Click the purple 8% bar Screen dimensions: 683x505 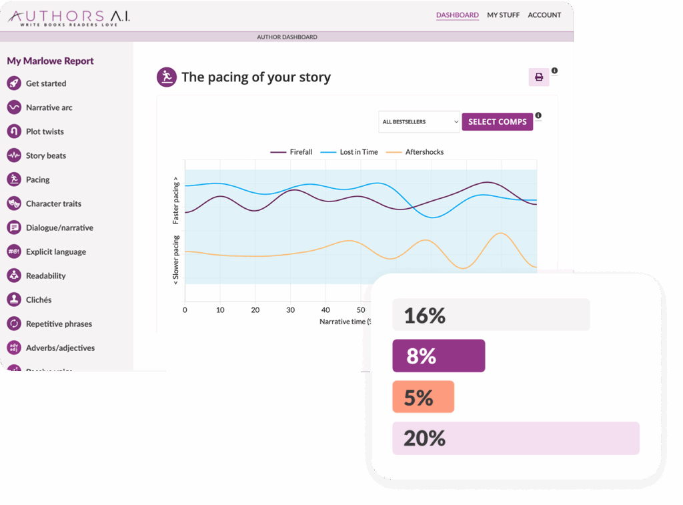[438, 356]
